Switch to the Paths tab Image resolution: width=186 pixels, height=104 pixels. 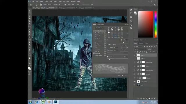pos(146,43)
